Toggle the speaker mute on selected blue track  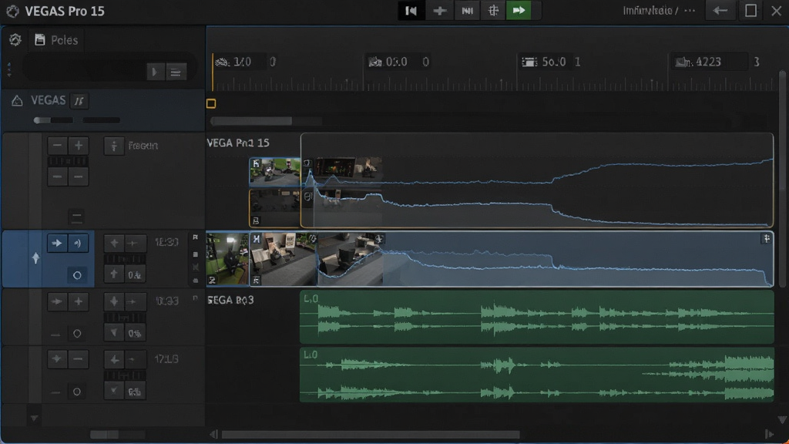coord(78,243)
